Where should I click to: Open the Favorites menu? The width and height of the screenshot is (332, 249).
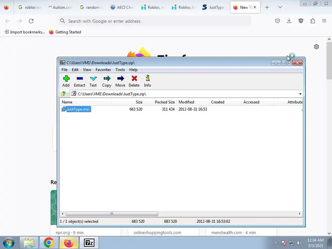[103, 70]
